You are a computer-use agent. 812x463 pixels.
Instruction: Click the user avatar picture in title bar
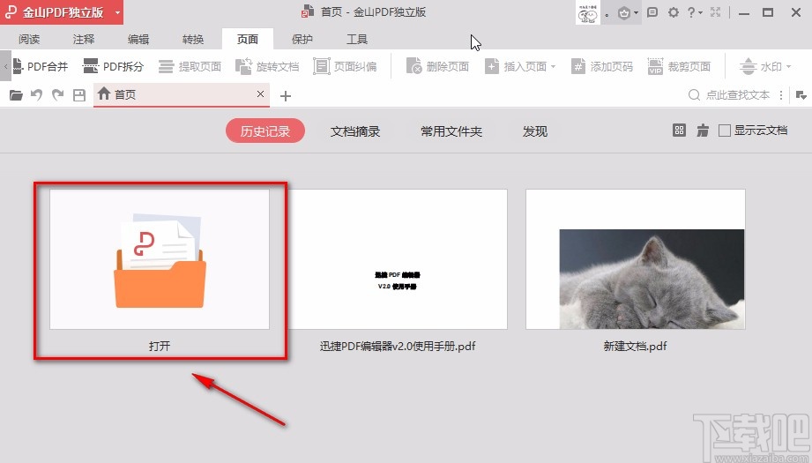coord(588,12)
